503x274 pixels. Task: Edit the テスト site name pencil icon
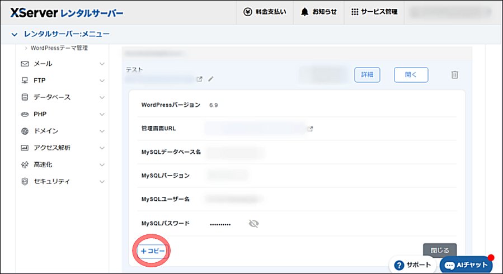point(211,79)
